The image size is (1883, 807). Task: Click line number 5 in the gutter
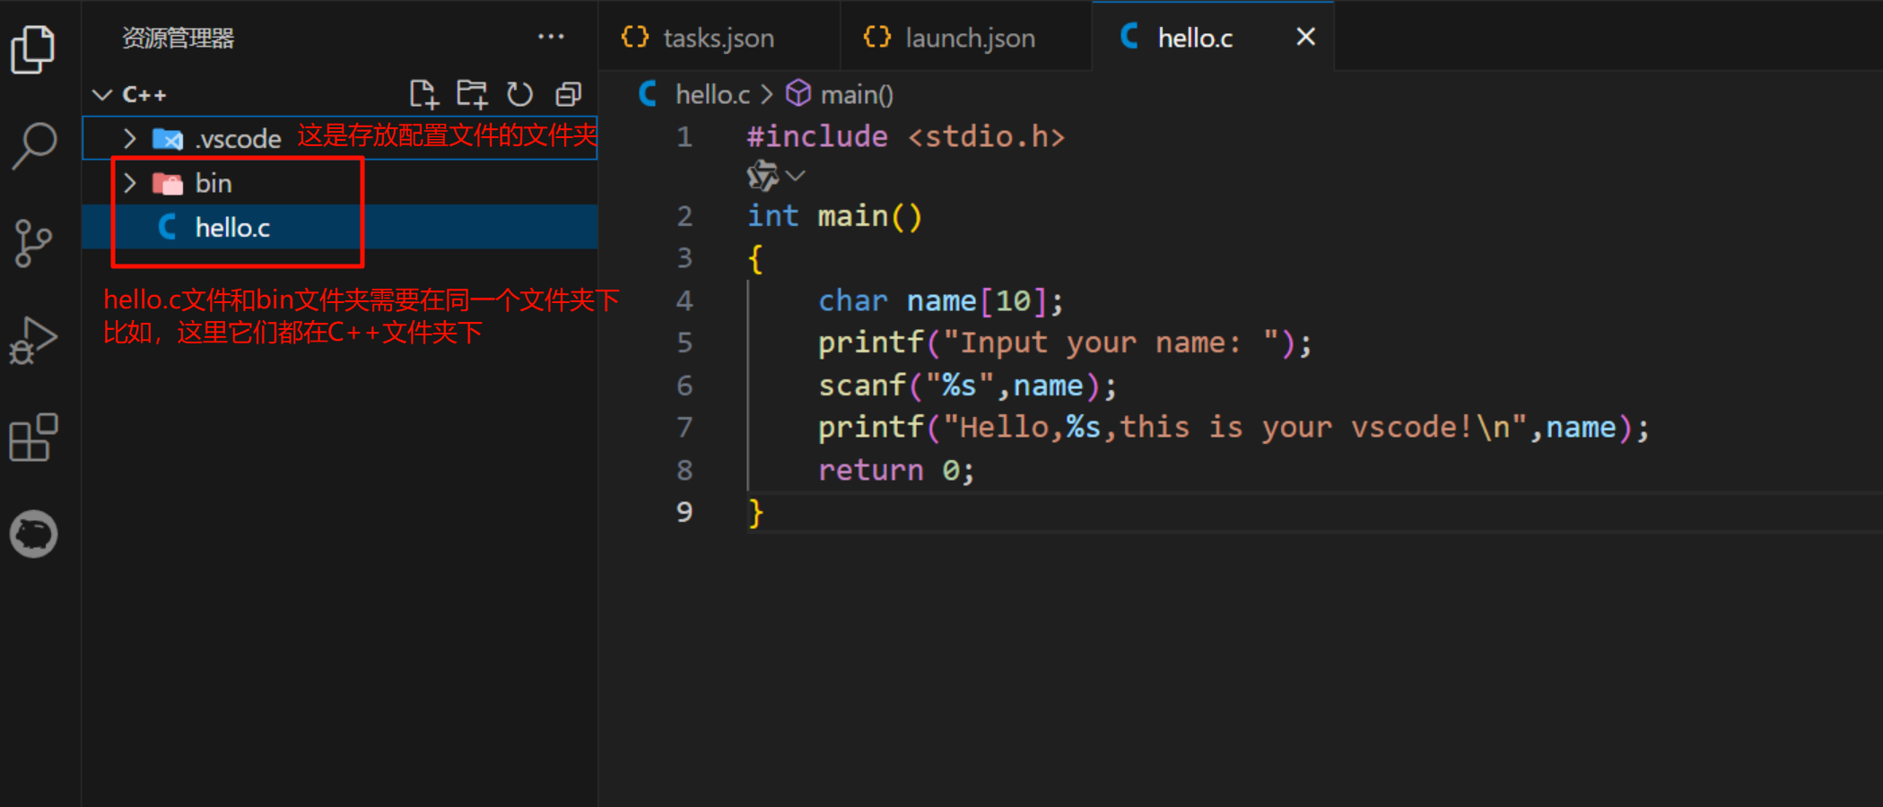pos(684,343)
